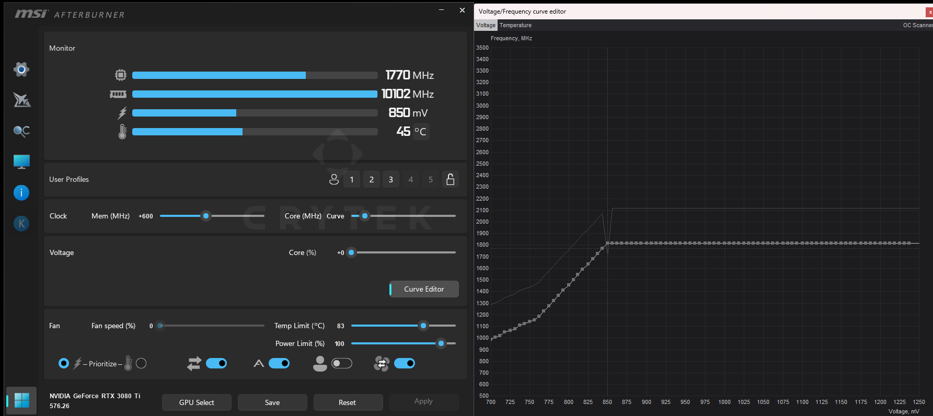Screen dimensions: 933x416
Task: Toggle the sync settings switch
Action: [216, 363]
